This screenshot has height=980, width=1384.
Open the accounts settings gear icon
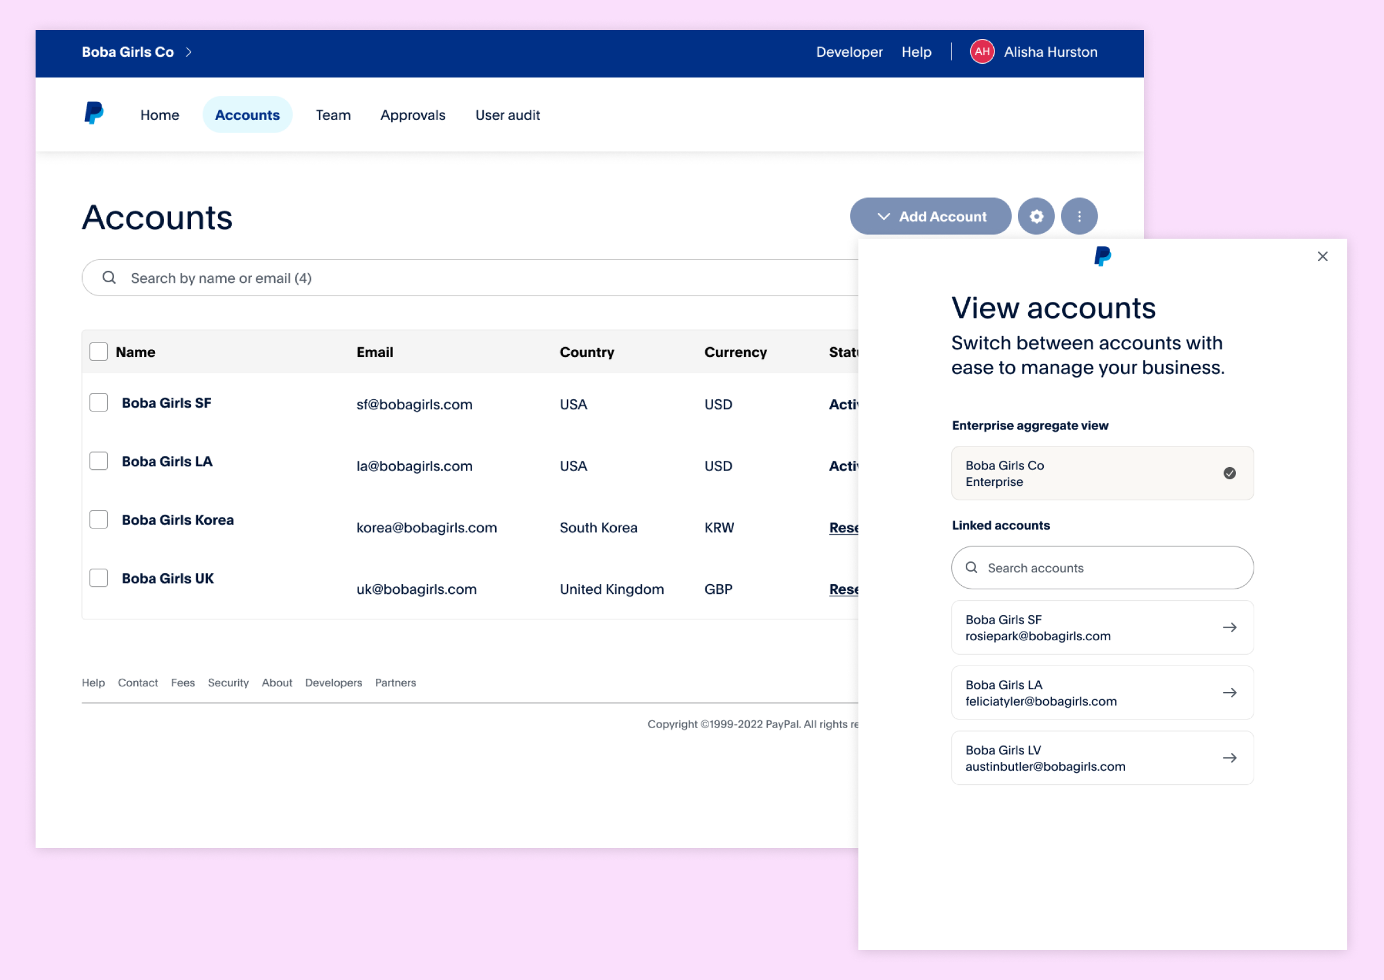(1036, 216)
